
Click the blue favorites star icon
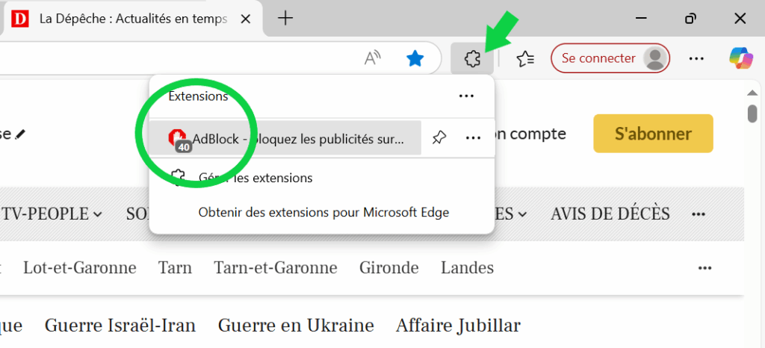(415, 58)
